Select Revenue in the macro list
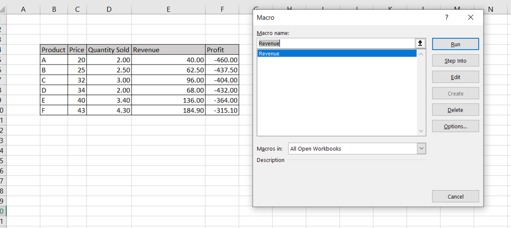 336,53
